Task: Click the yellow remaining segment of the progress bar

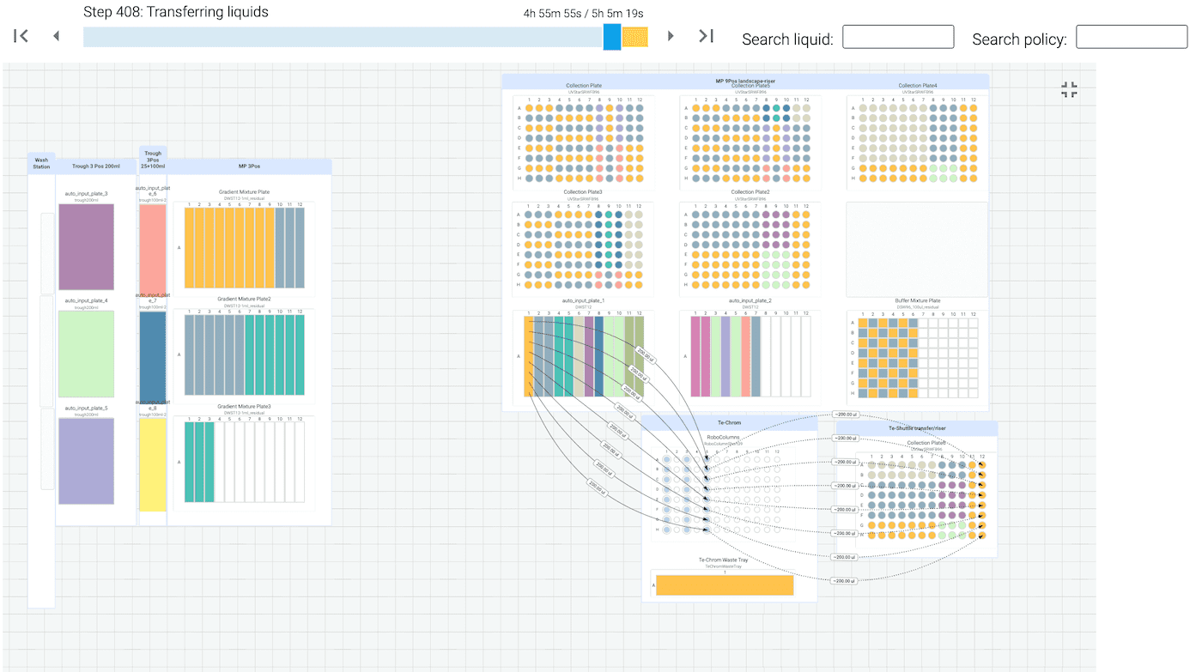Action: (635, 36)
